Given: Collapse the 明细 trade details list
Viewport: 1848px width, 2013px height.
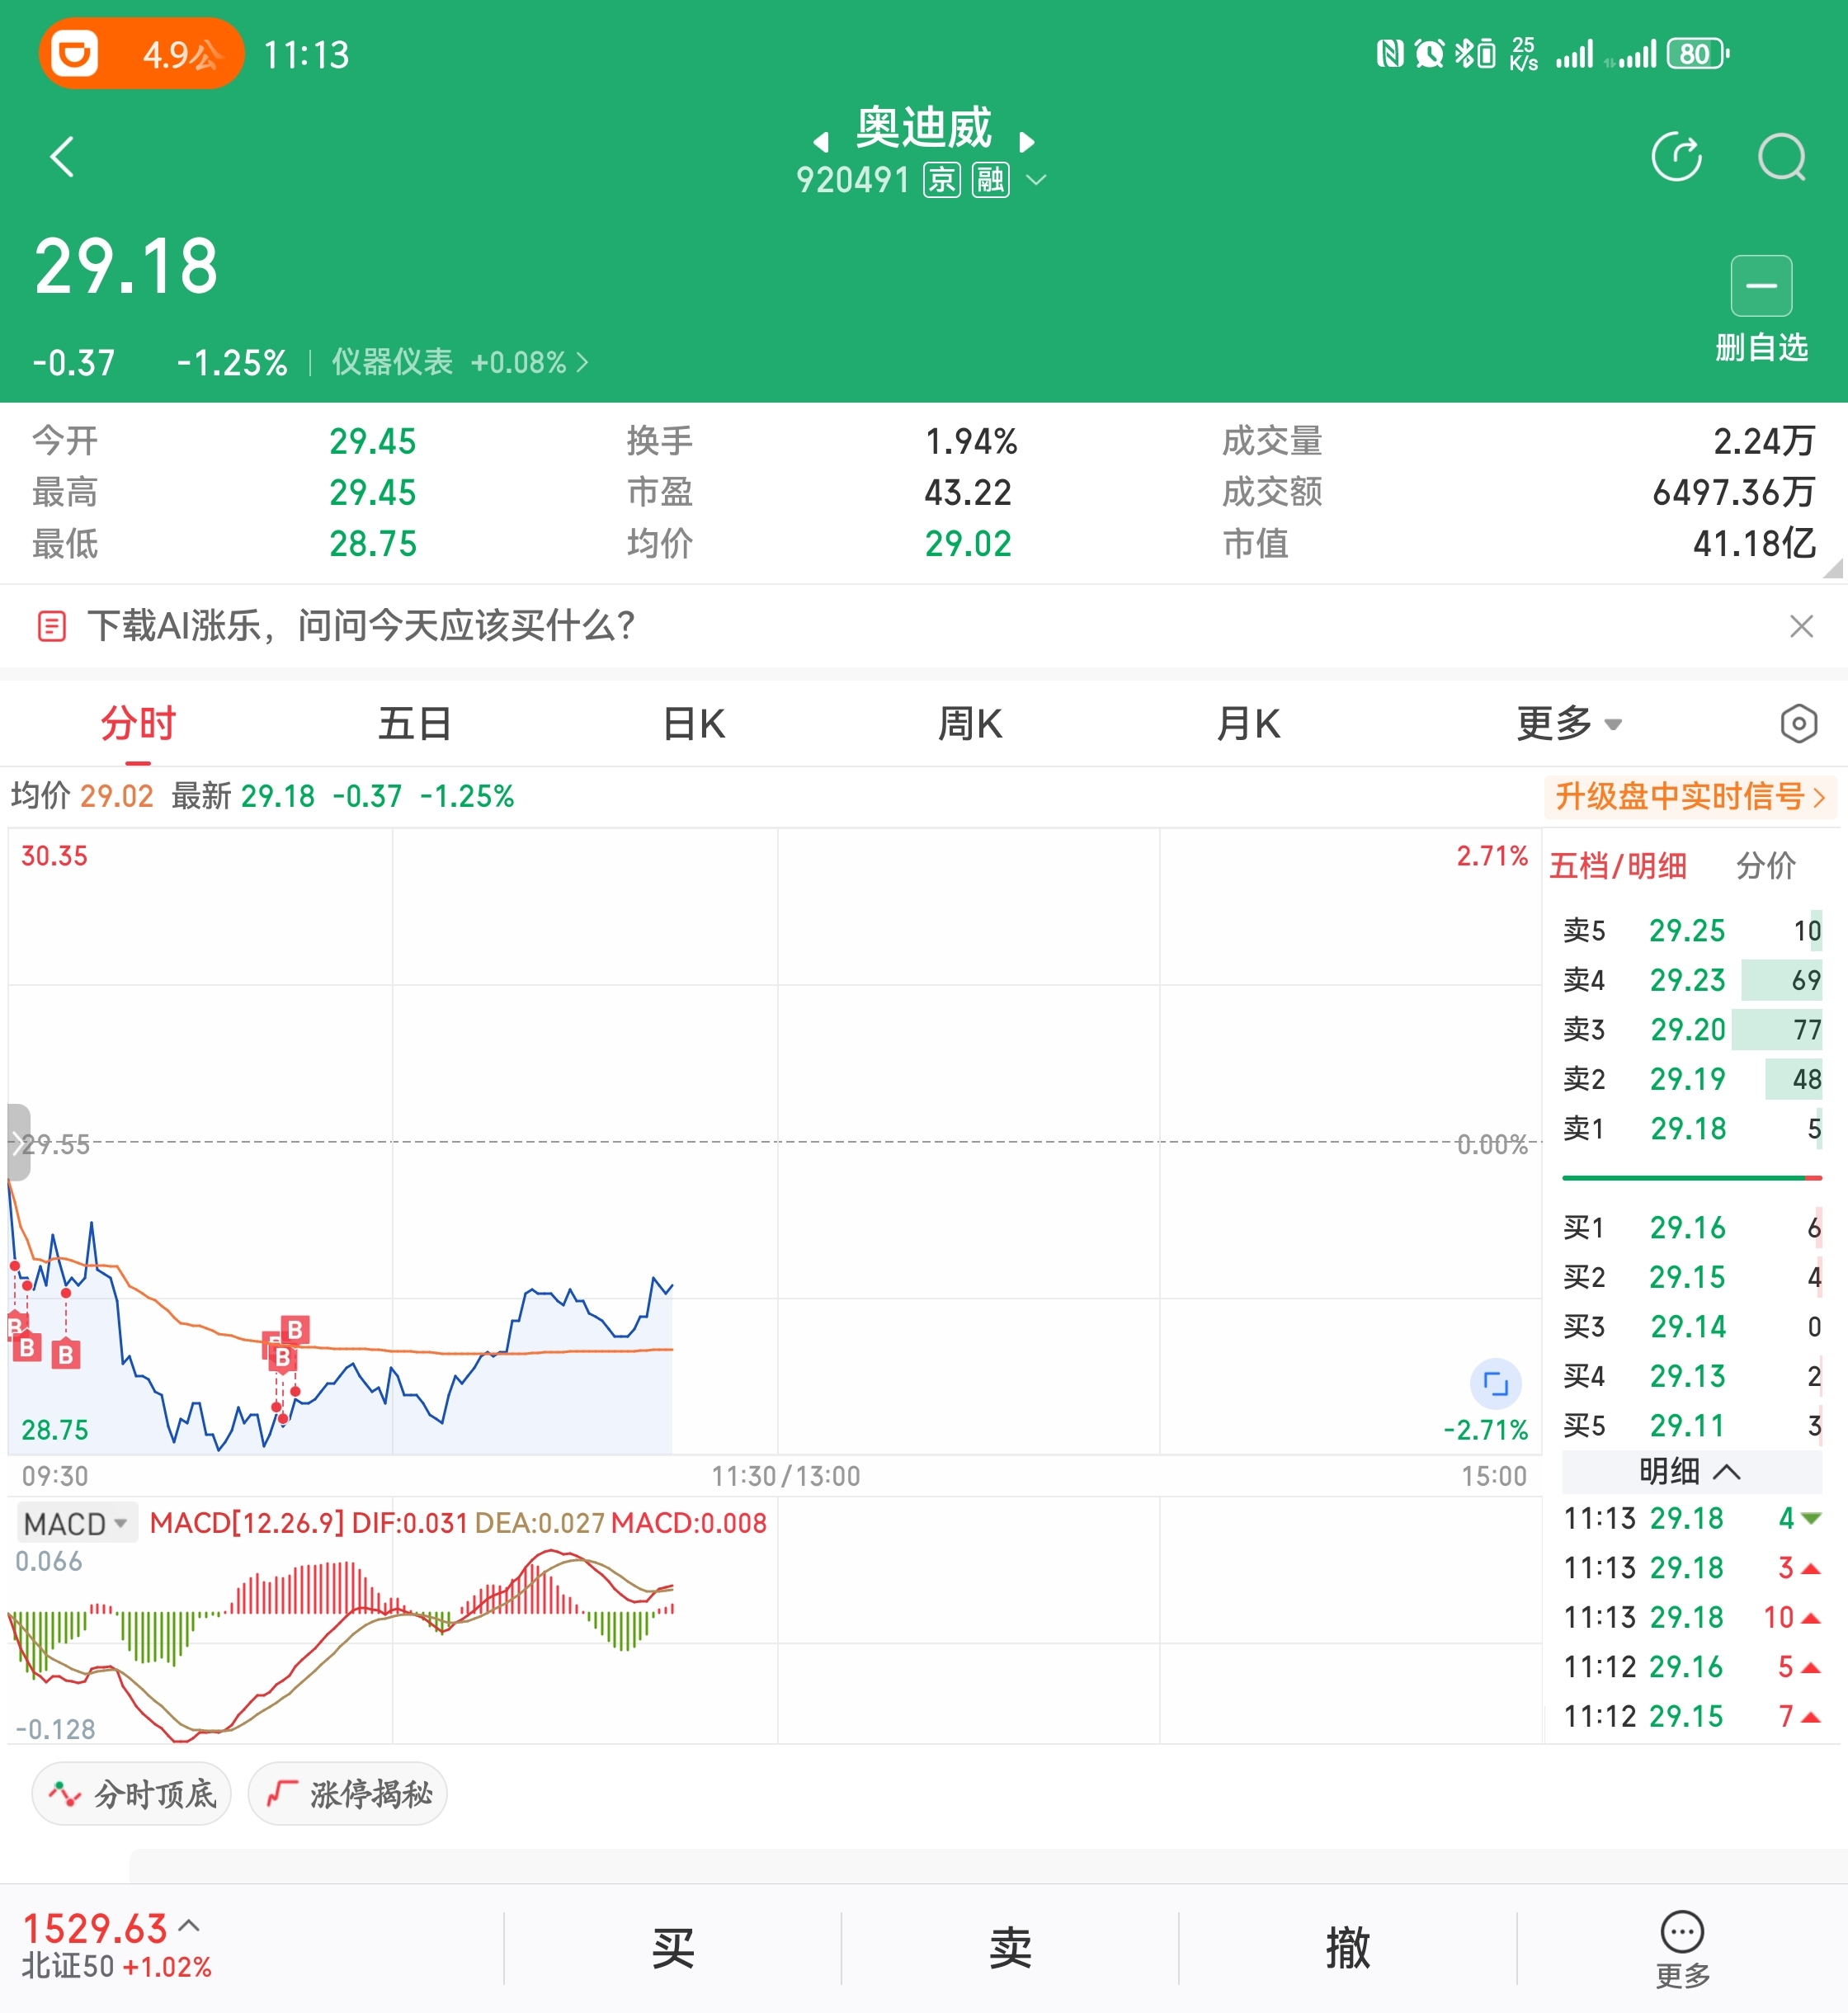Looking at the screenshot, I should 1690,1471.
